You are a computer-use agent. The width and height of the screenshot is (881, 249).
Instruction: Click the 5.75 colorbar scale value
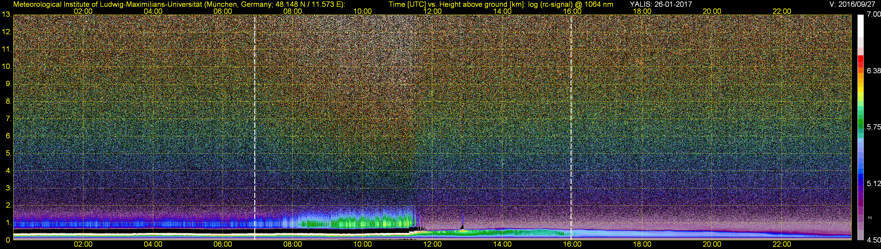873,127
